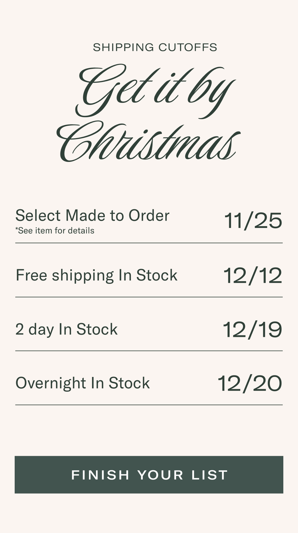Click the divider line below Overnight In Stock
The height and width of the screenshot is (533, 298).
pos(149,405)
